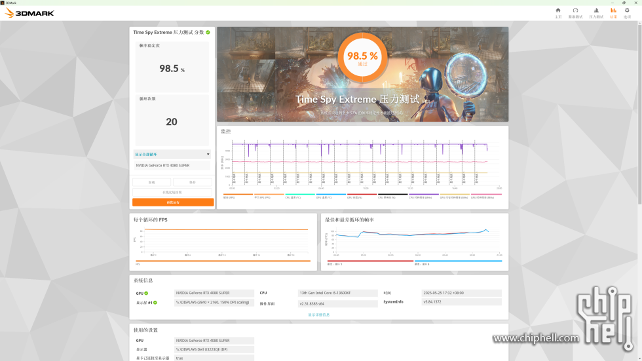Viewport: 642px width, 361px height.
Task: Open the show details (显示详细信息) link
Action: coord(318,314)
